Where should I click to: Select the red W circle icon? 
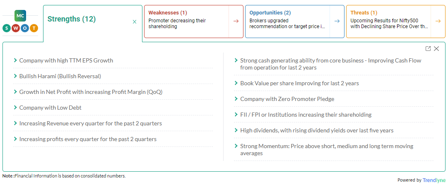(x=16, y=28)
